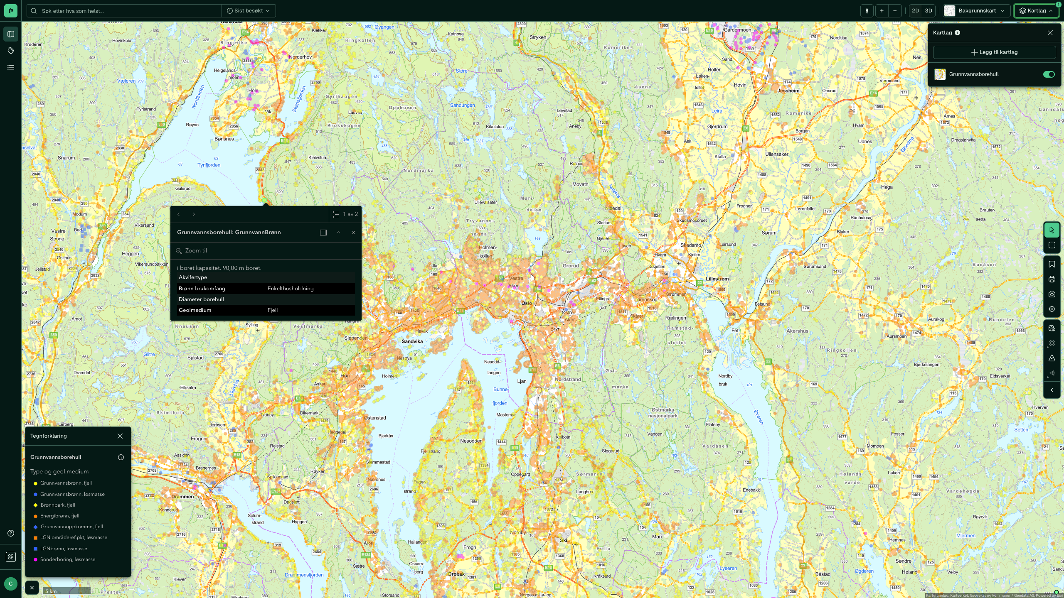Click the info icon in Tegnforklaring legend

[x=121, y=457]
